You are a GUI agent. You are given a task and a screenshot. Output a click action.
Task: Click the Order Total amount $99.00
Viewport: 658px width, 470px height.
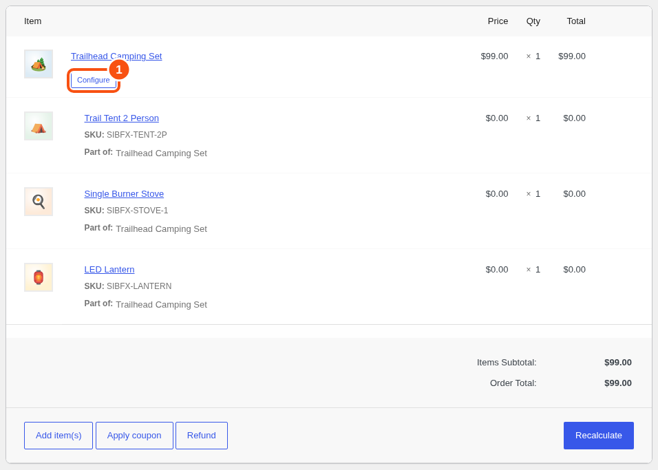617,383
